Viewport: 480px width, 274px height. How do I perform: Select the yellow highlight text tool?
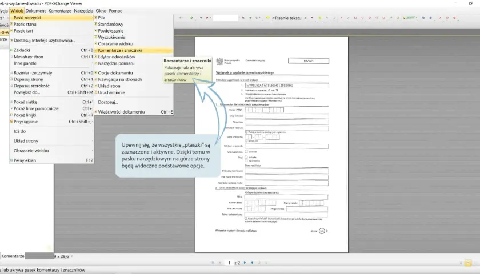(320, 18)
